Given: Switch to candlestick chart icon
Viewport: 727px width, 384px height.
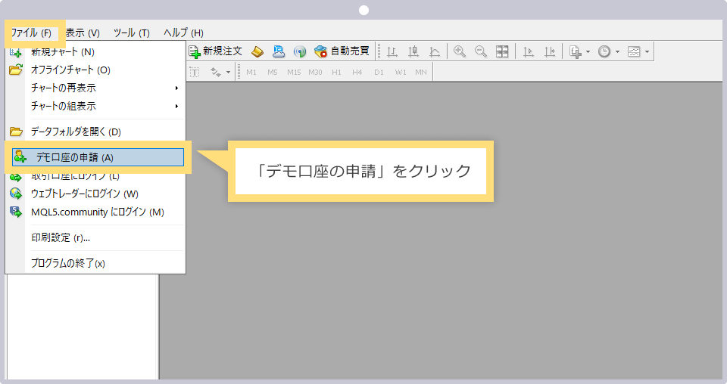Looking at the screenshot, I should [x=413, y=51].
